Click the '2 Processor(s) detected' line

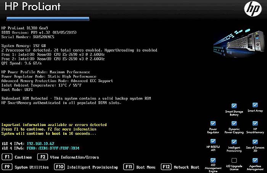[x=79, y=50]
